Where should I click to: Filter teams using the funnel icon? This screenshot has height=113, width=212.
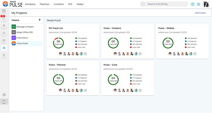40,20
